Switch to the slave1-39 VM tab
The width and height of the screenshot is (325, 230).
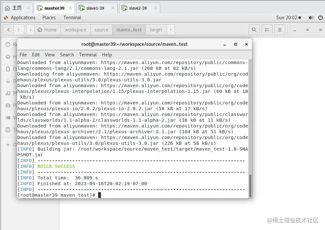tap(95, 8)
